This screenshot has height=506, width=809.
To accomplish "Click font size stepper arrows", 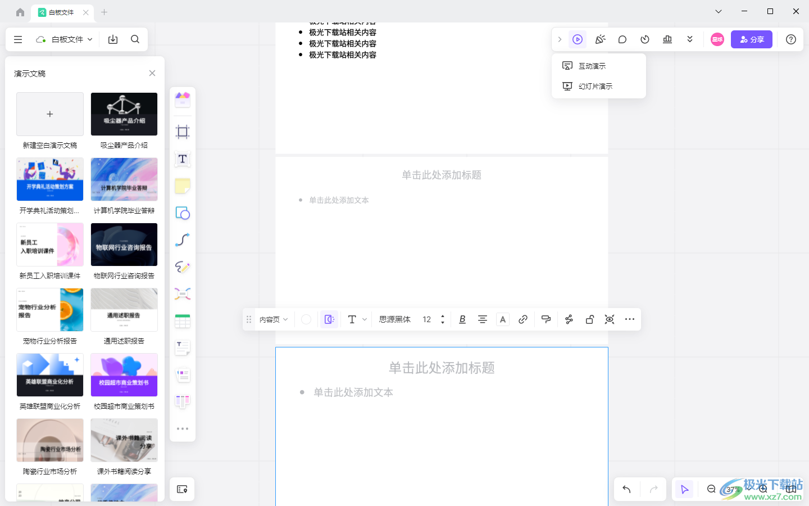I will (x=443, y=319).
